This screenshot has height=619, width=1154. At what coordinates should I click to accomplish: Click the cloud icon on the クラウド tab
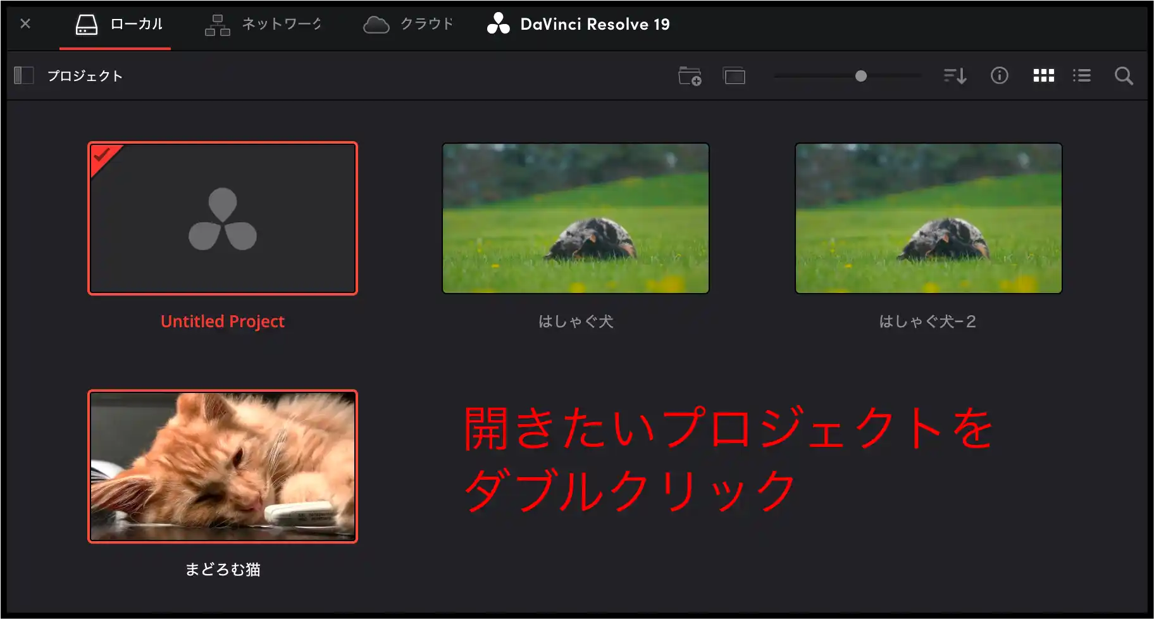pyautogui.click(x=376, y=24)
